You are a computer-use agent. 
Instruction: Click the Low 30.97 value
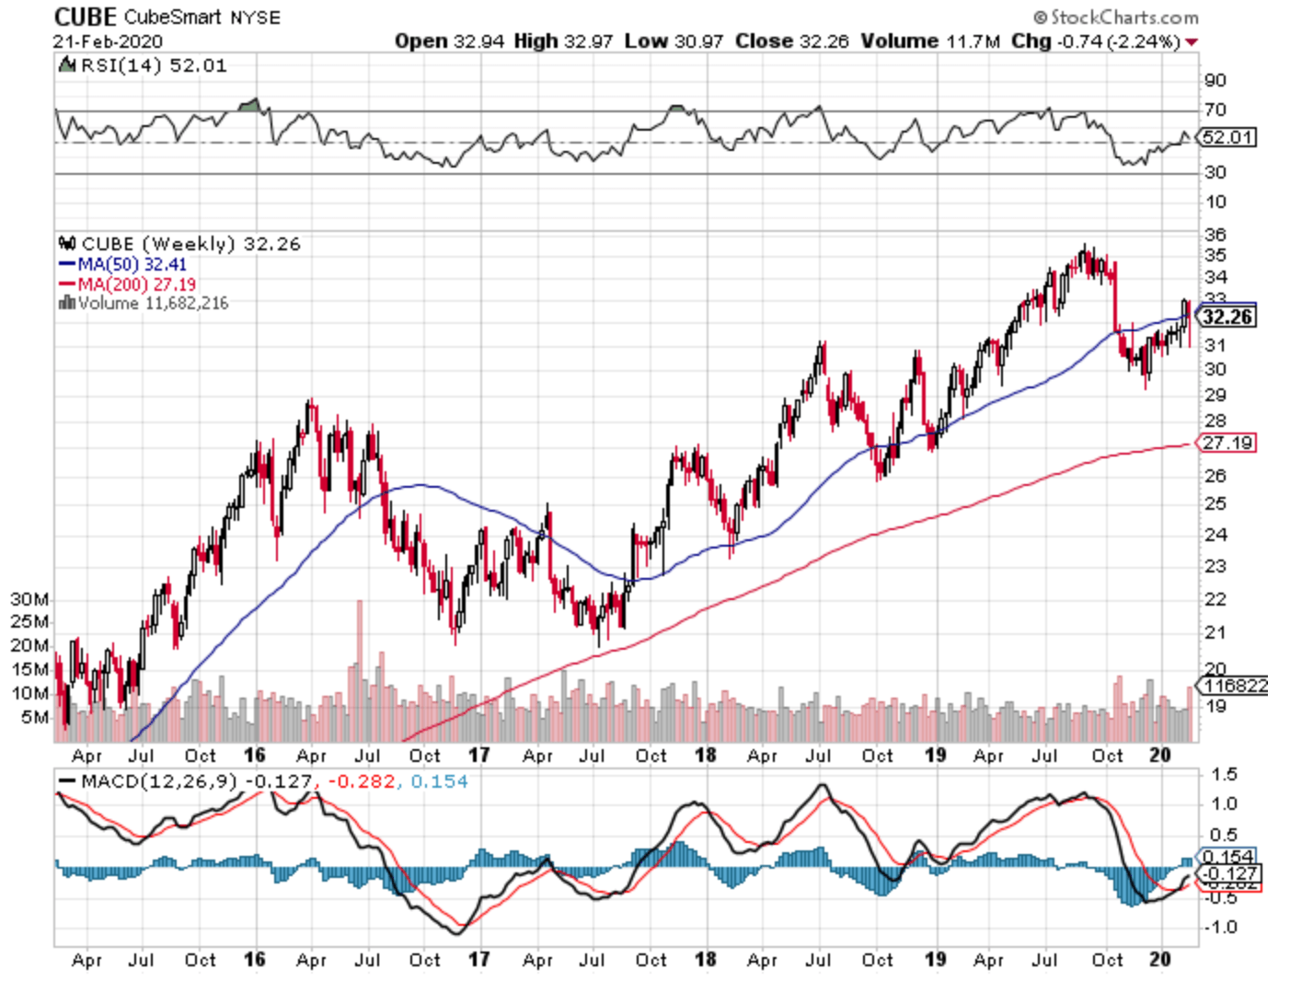point(674,41)
